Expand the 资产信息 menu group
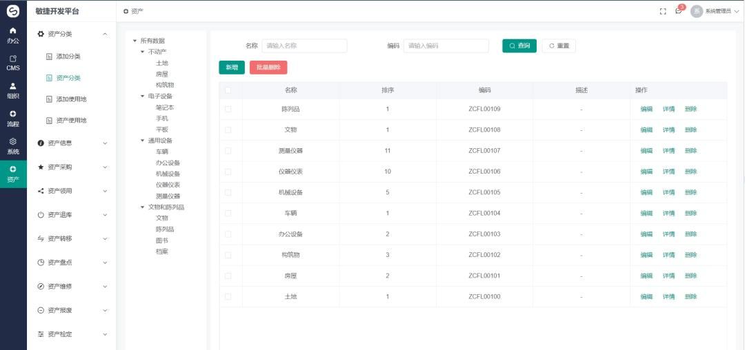 tap(71, 143)
